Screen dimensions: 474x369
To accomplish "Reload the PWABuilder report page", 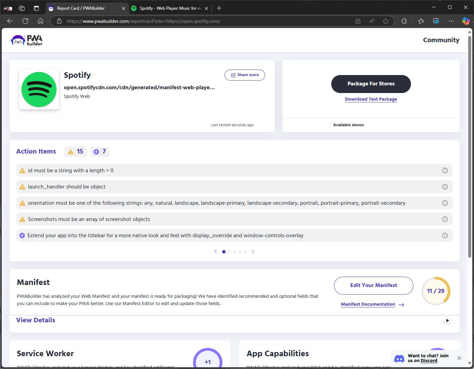I will (x=25, y=21).
